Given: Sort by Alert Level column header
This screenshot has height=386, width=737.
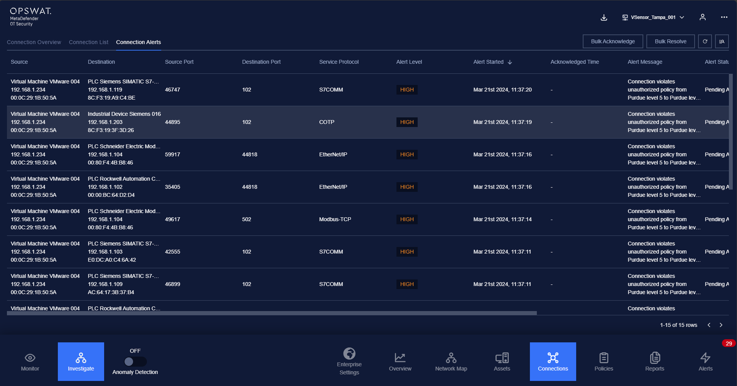Looking at the screenshot, I should 409,62.
